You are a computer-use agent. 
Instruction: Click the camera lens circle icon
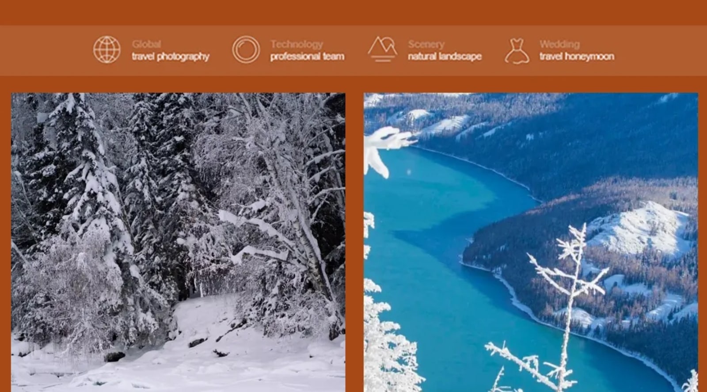tap(246, 49)
